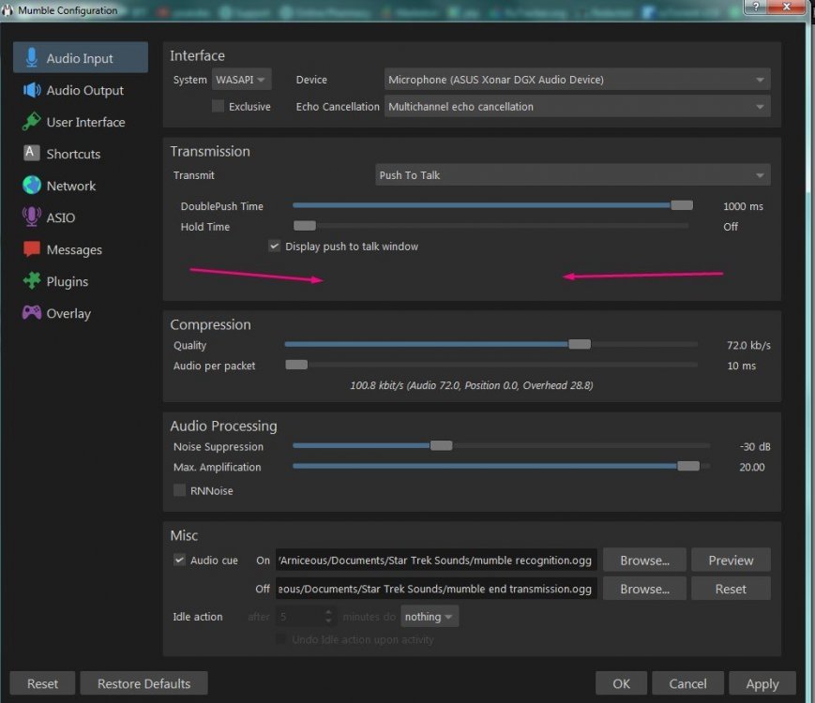The image size is (815, 703).
Task: Open User Interface settings via brush icon
Action: 32,122
